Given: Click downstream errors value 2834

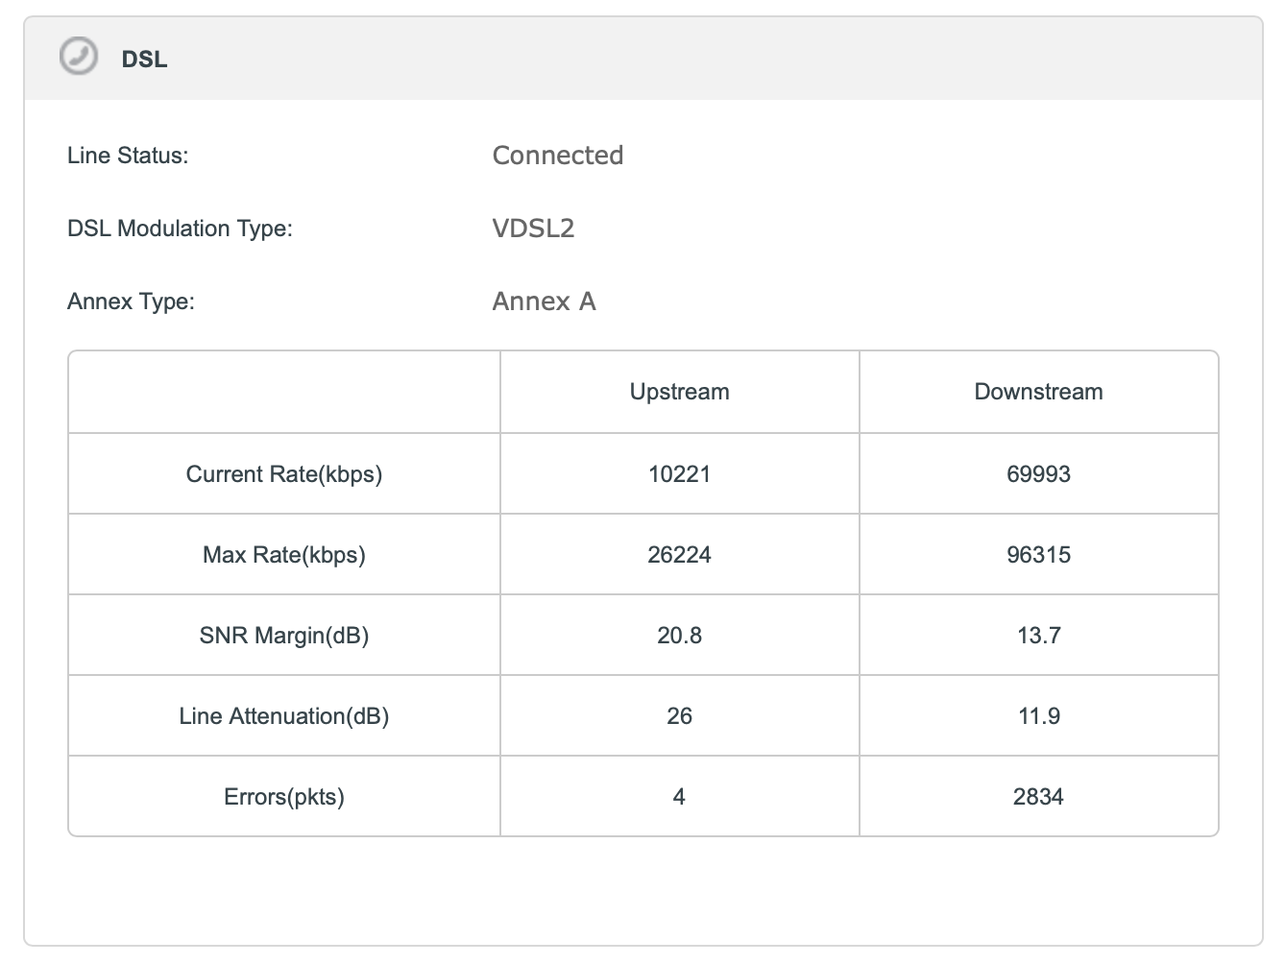Looking at the screenshot, I should pos(1038,797).
